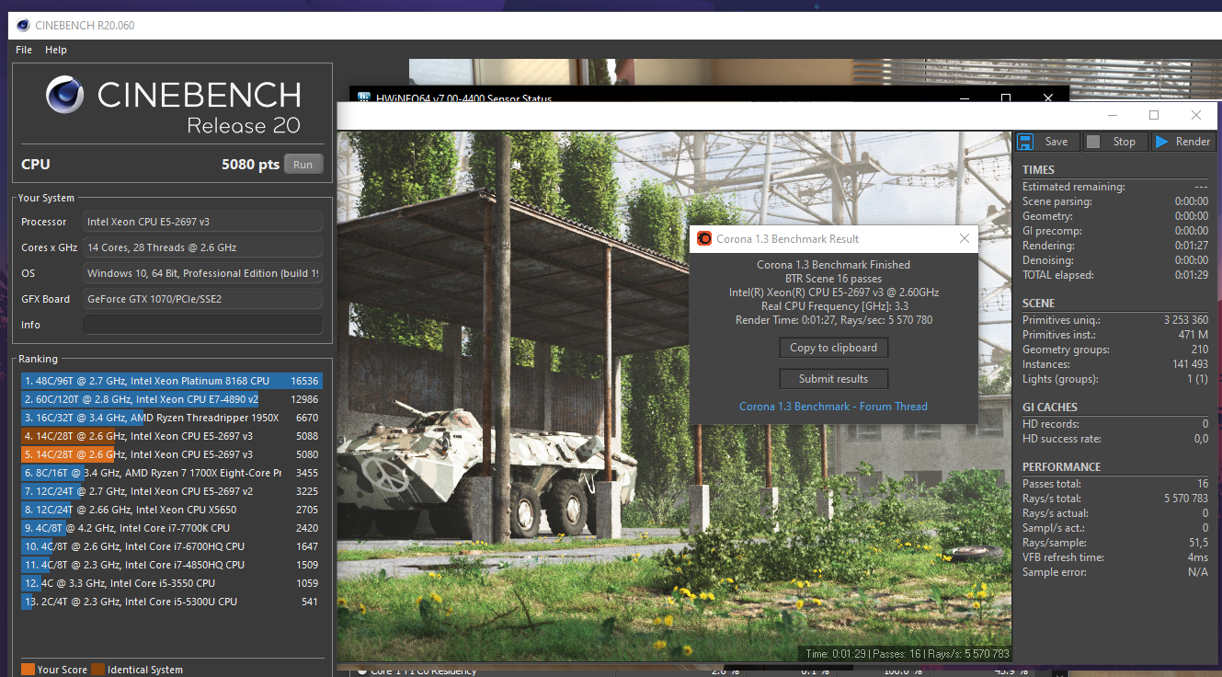This screenshot has width=1222, height=677.
Task: Select the GFX Board GeForce GTX 1070 field
Action: 202,299
